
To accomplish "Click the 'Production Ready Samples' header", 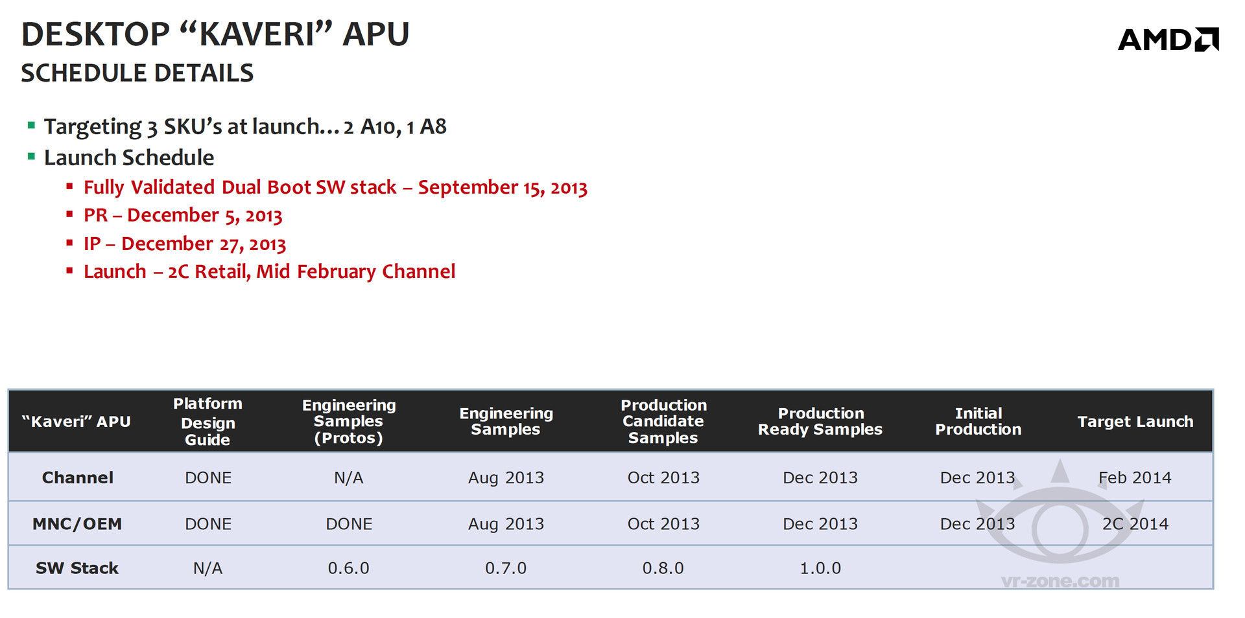I will click(820, 422).
